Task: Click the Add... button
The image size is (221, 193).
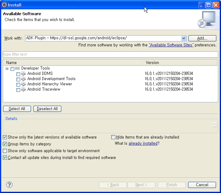Action: (202, 38)
